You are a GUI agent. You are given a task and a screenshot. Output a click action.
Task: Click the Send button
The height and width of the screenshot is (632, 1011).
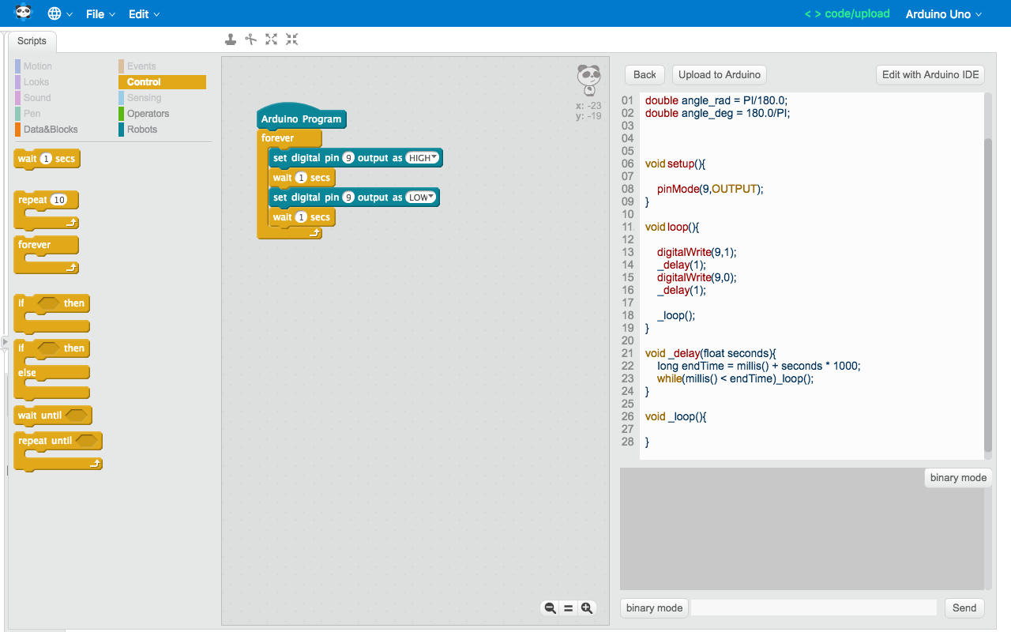point(964,608)
